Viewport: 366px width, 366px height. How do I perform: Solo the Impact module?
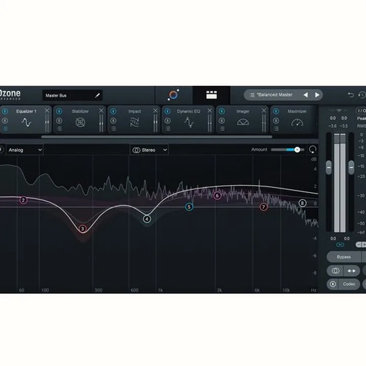[x=113, y=120]
